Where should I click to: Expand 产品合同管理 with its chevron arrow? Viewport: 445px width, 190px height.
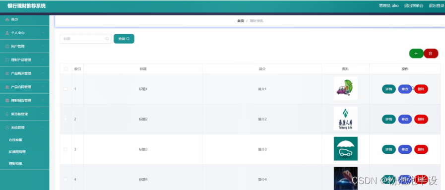tap(43, 87)
